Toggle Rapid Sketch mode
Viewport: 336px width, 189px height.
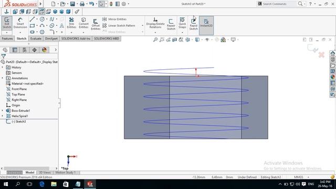tap(193, 24)
